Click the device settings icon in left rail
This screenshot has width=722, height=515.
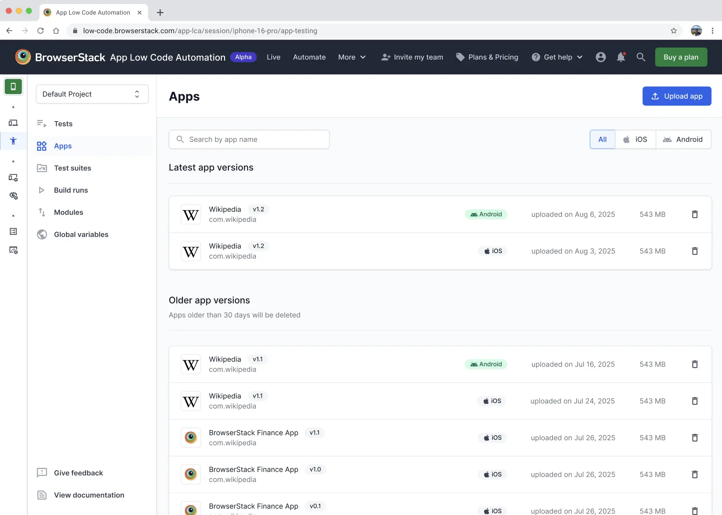pos(13,177)
